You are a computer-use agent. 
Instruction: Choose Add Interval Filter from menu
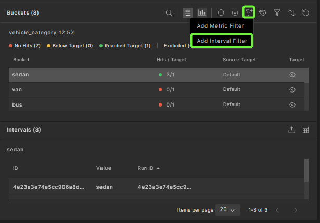(x=222, y=41)
